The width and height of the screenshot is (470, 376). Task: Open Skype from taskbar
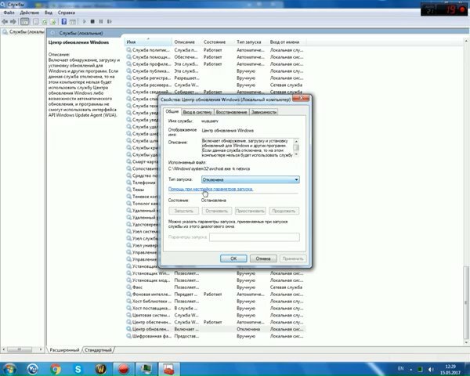(78, 369)
